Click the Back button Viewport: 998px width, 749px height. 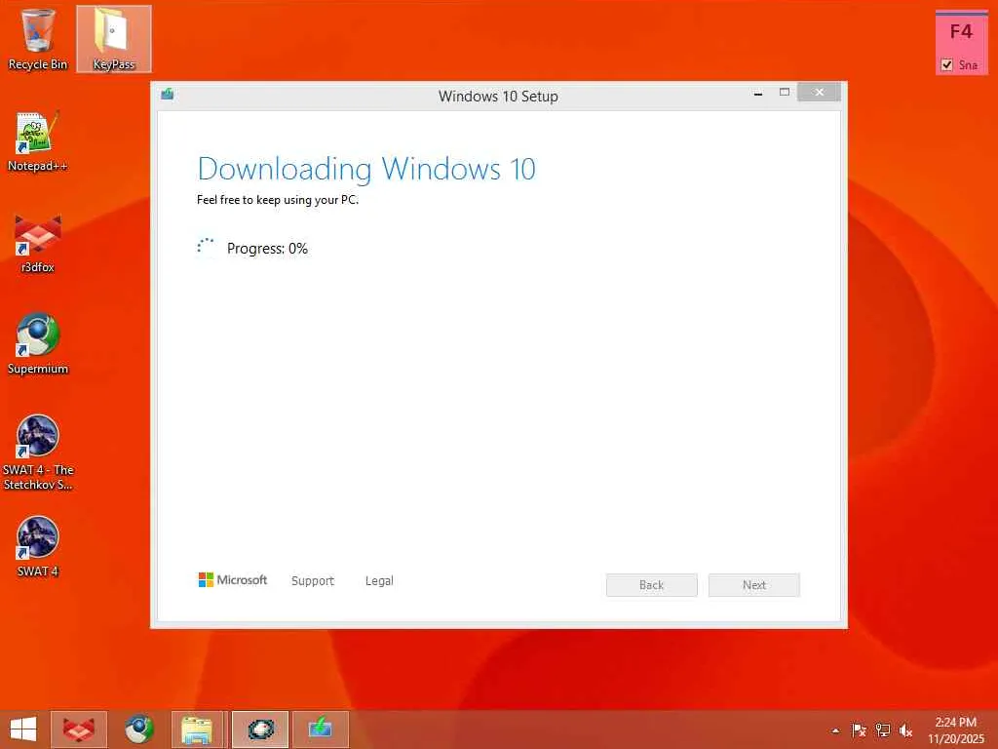tap(652, 585)
